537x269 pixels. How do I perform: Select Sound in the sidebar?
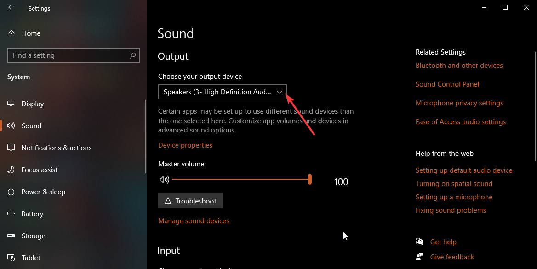[x=31, y=126]
